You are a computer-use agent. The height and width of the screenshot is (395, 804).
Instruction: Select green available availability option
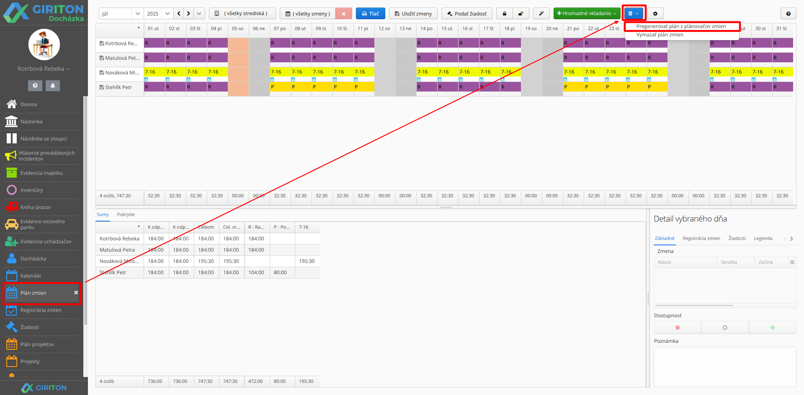click(x=773, y=327)
